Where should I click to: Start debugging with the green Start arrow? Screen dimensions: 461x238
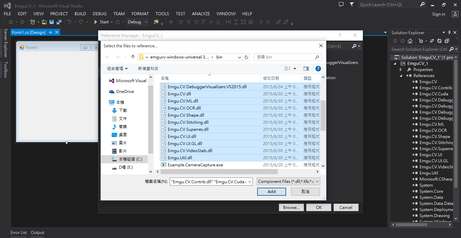[x=96, y=22]
